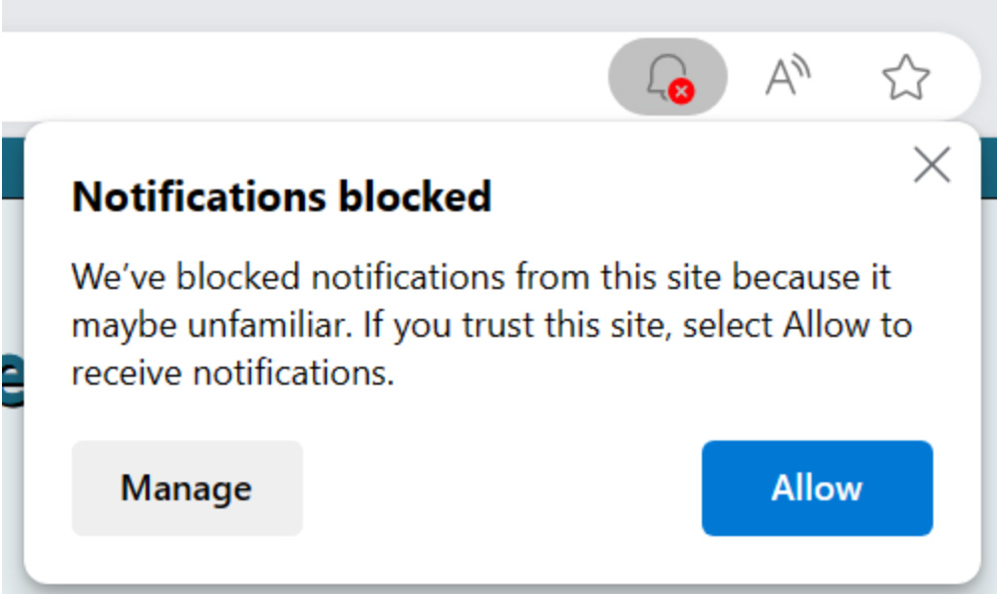Allow notifications from this site
The width and height of the screenshot is (997, 594).
coord(818,488)
